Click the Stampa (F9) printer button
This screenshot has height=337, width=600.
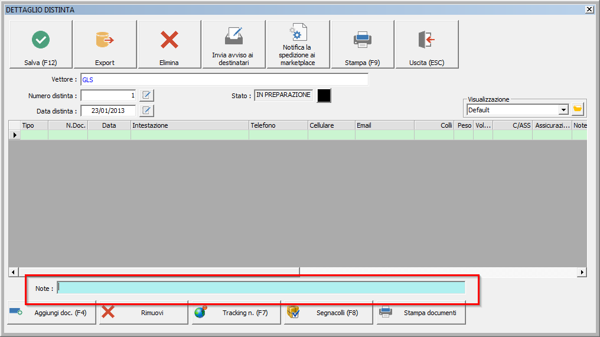[x=362, y=44]
